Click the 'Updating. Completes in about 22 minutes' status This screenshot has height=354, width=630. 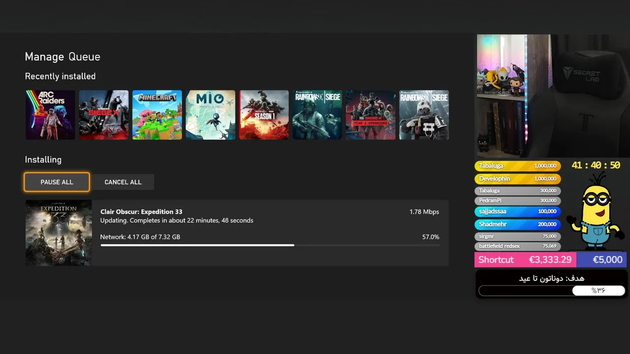177,220
